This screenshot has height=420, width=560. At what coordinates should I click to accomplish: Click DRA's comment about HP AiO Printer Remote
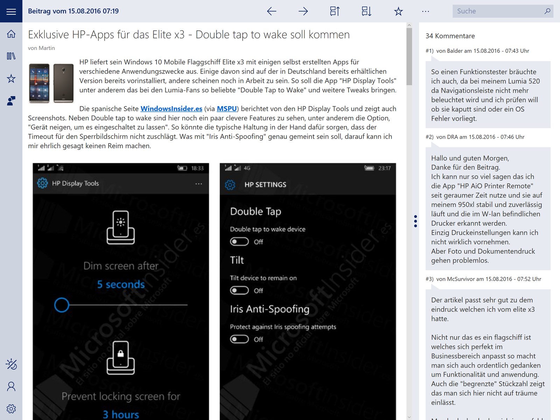pos(488,209)
